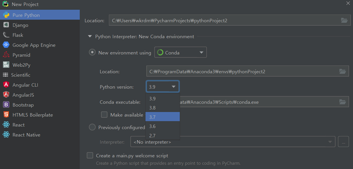The height and width of the screenshot is (169, 353).
Task: Click the Scientific grid icon
Action: coord(5,75)
